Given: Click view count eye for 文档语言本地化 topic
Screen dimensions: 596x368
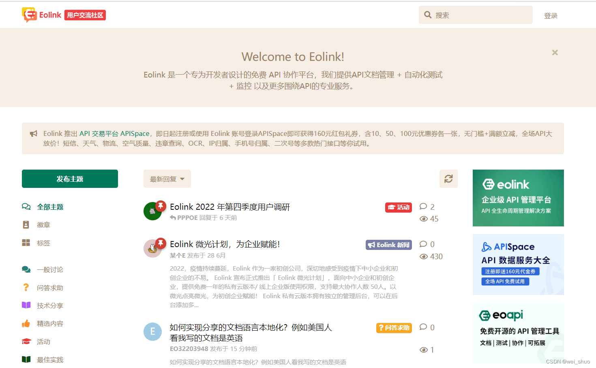Looking at the screenshot, I should tap(424, 350).
